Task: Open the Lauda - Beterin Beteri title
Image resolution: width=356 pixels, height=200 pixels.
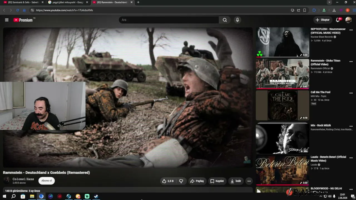Action: (328, 159)
